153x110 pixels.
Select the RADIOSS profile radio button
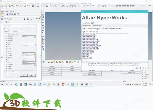7,36
